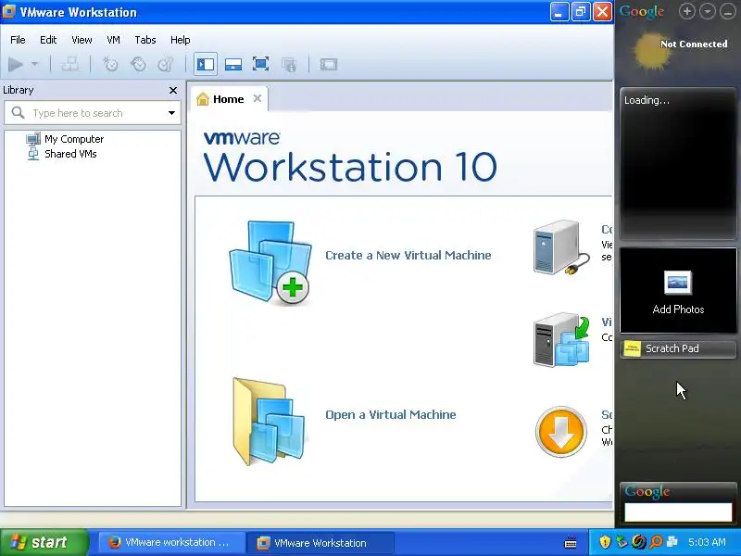Click the Add Photos gadget

click(678, 290)
